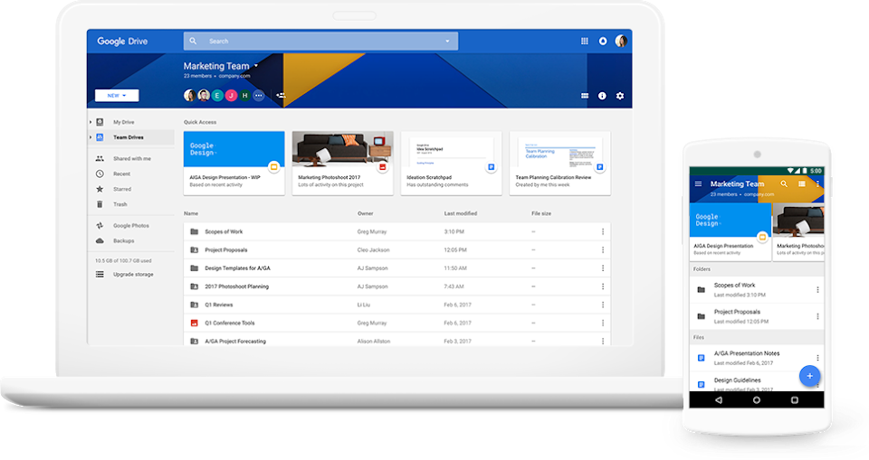
Task: Open the account profile avatar
Action: coord(621,41)
